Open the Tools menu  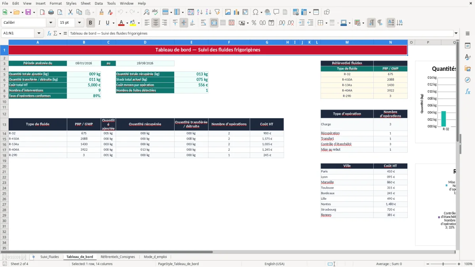111,3
